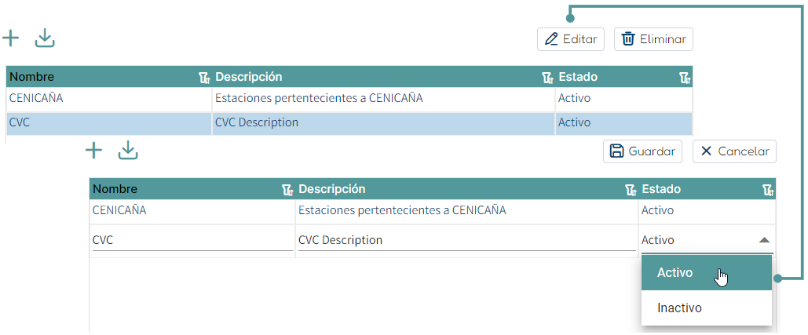Open Estado column filter in lower table

coord(768,190)
